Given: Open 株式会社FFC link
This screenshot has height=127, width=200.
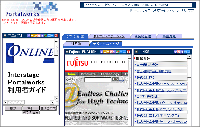Looking at the screenshot, I should [145, 78].
